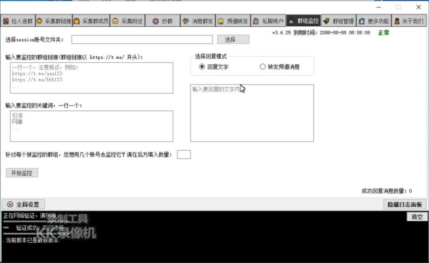Hide the log panel with 隐藏日志面板
Viewport: 429px width, 263px height.
(x=405, y=204)
